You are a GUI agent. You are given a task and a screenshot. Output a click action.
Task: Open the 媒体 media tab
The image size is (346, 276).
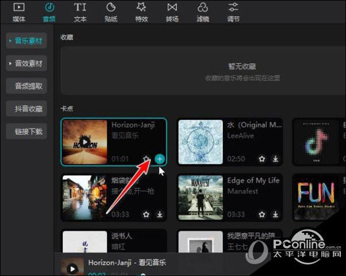coord(19,12)
